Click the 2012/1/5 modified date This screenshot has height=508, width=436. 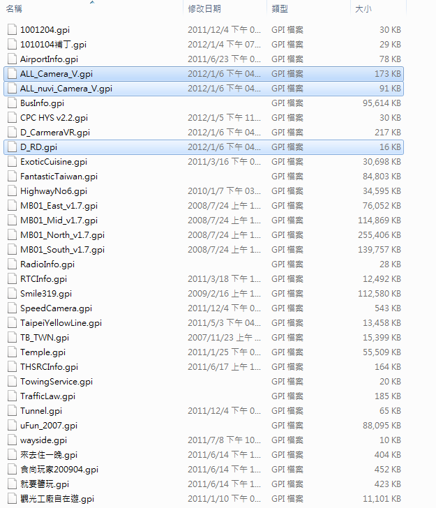[x=224, y=118]
